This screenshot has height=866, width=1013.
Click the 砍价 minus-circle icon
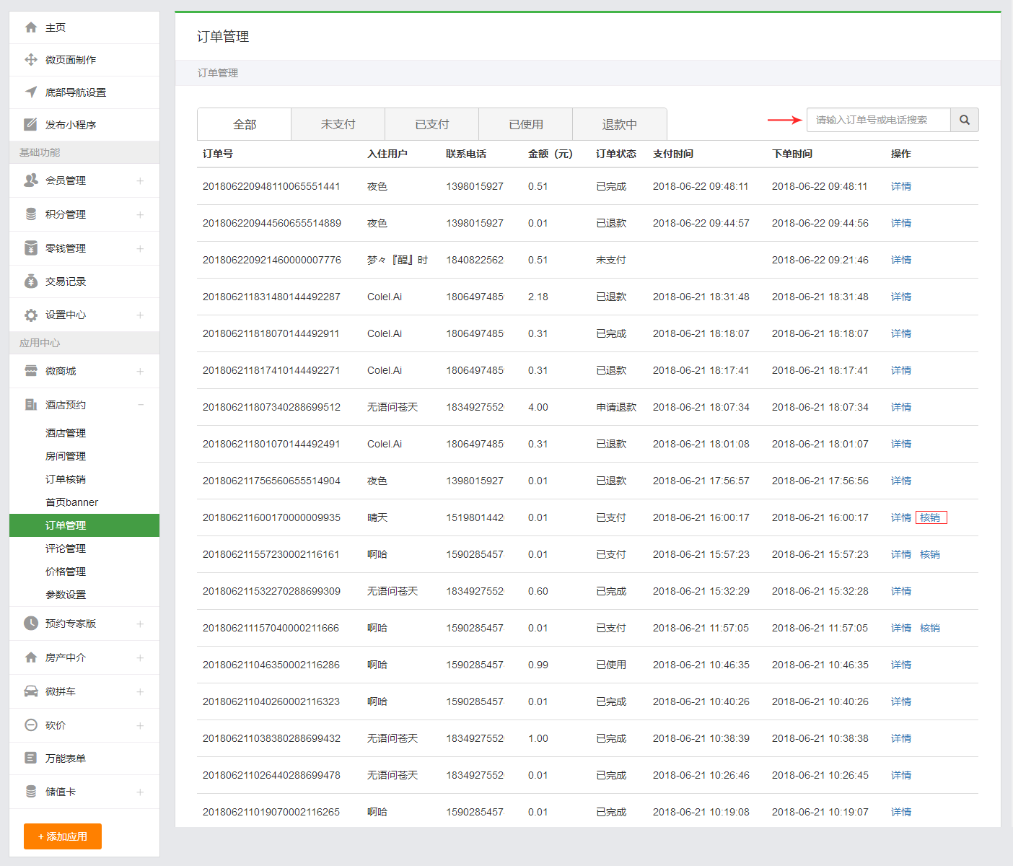(x=31, y=725)
